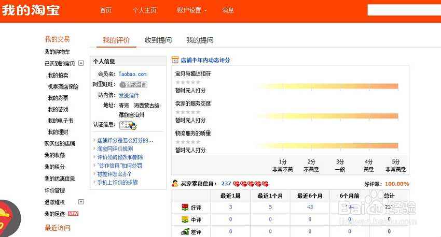441x237 pixels.
Task: Click the 我的淘宝 logo
Action: [x=31, y=10]
